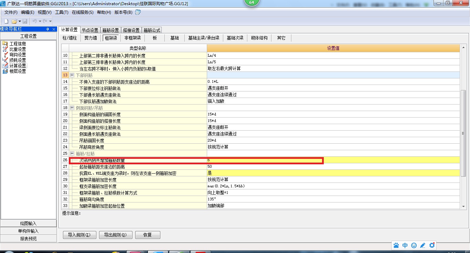This screenshot has height=253, width=470.
Task: Open the dropdown arrow beside the Open folder icon
Action: pos(20,21)
